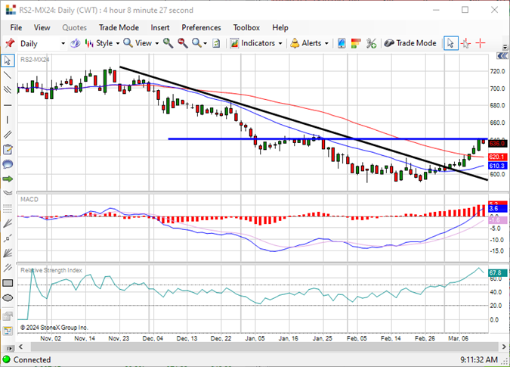Select the blue speech bubble tool
Screen dimensions: 510x367
pos(8,164)
